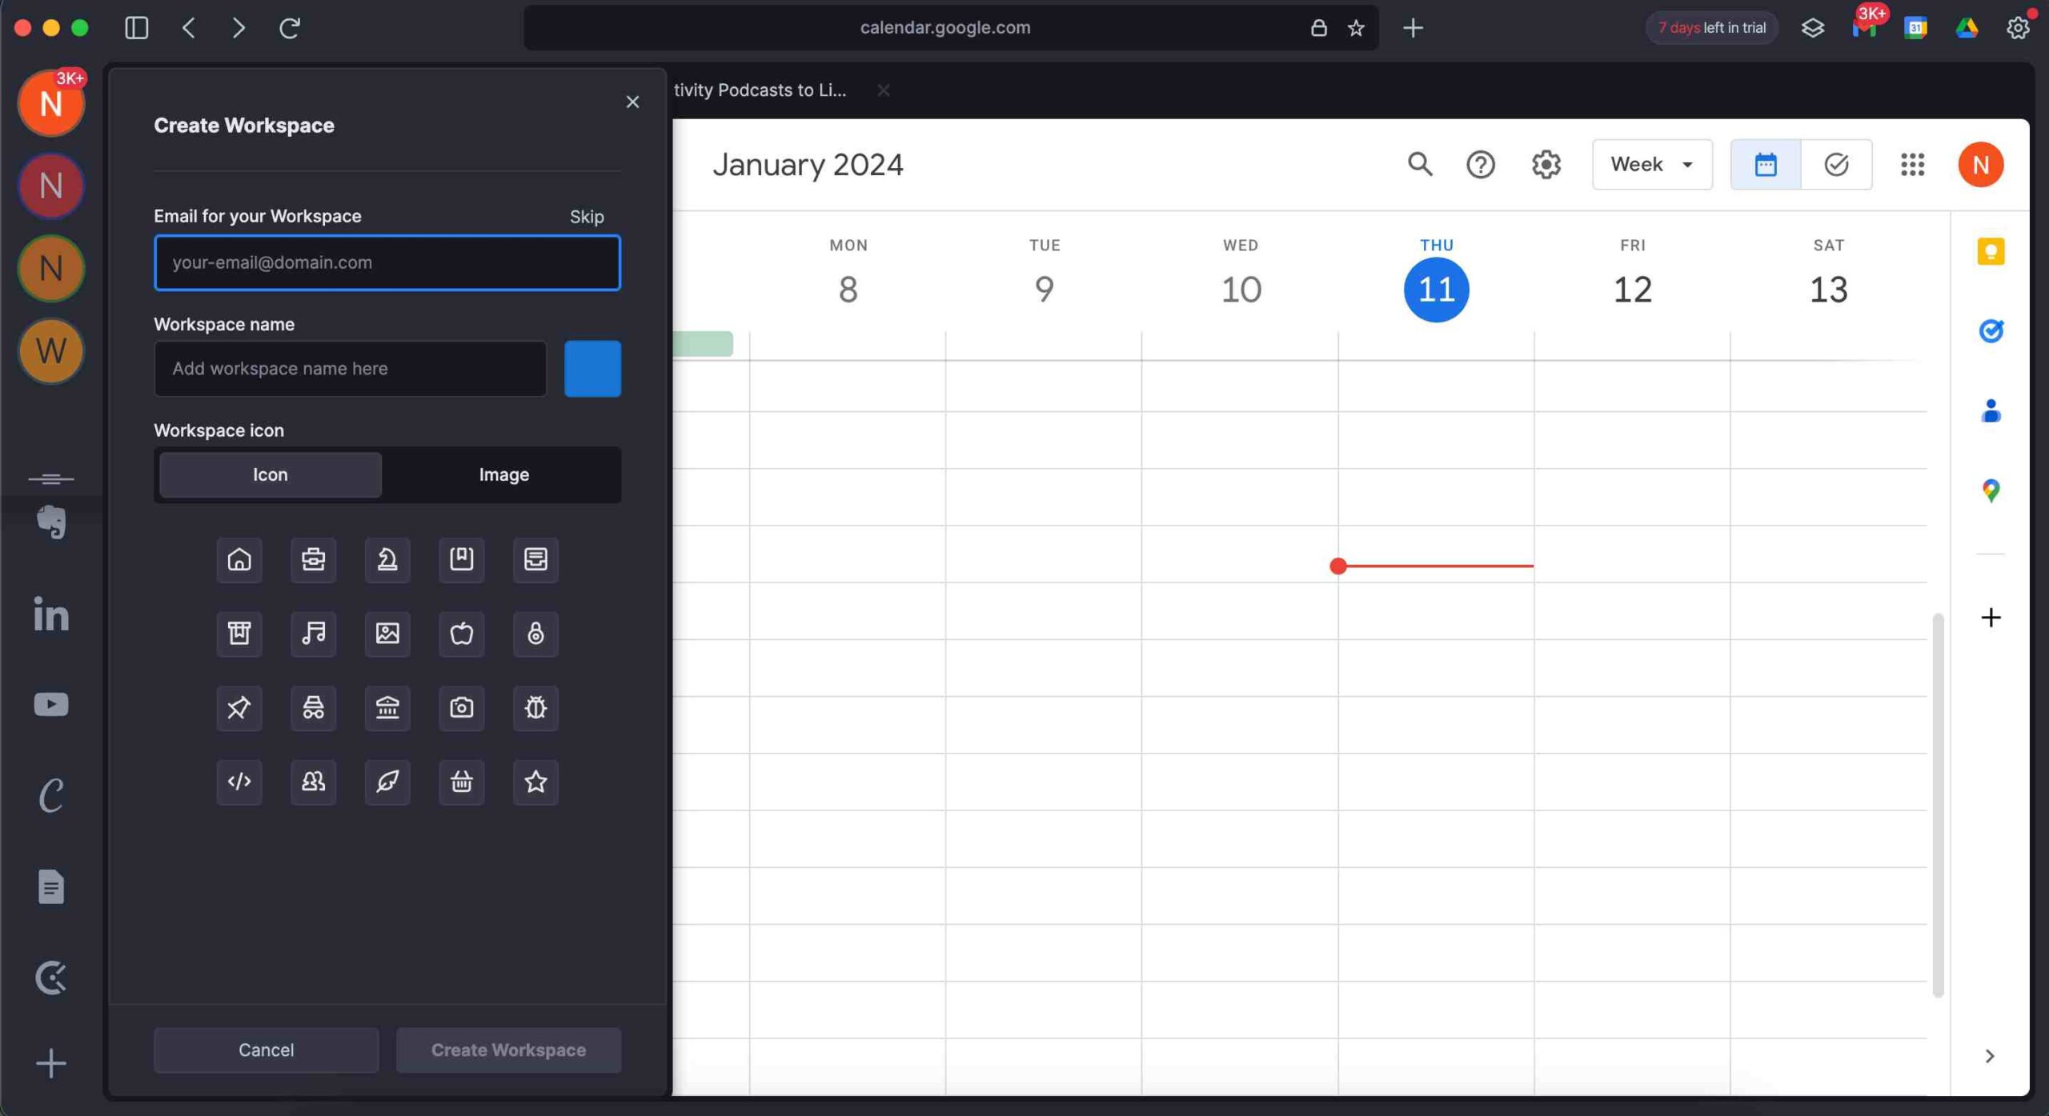Click the Evernote icon in the sidebar
This screenshot has height=1116, width=2049.
[52, 522]
